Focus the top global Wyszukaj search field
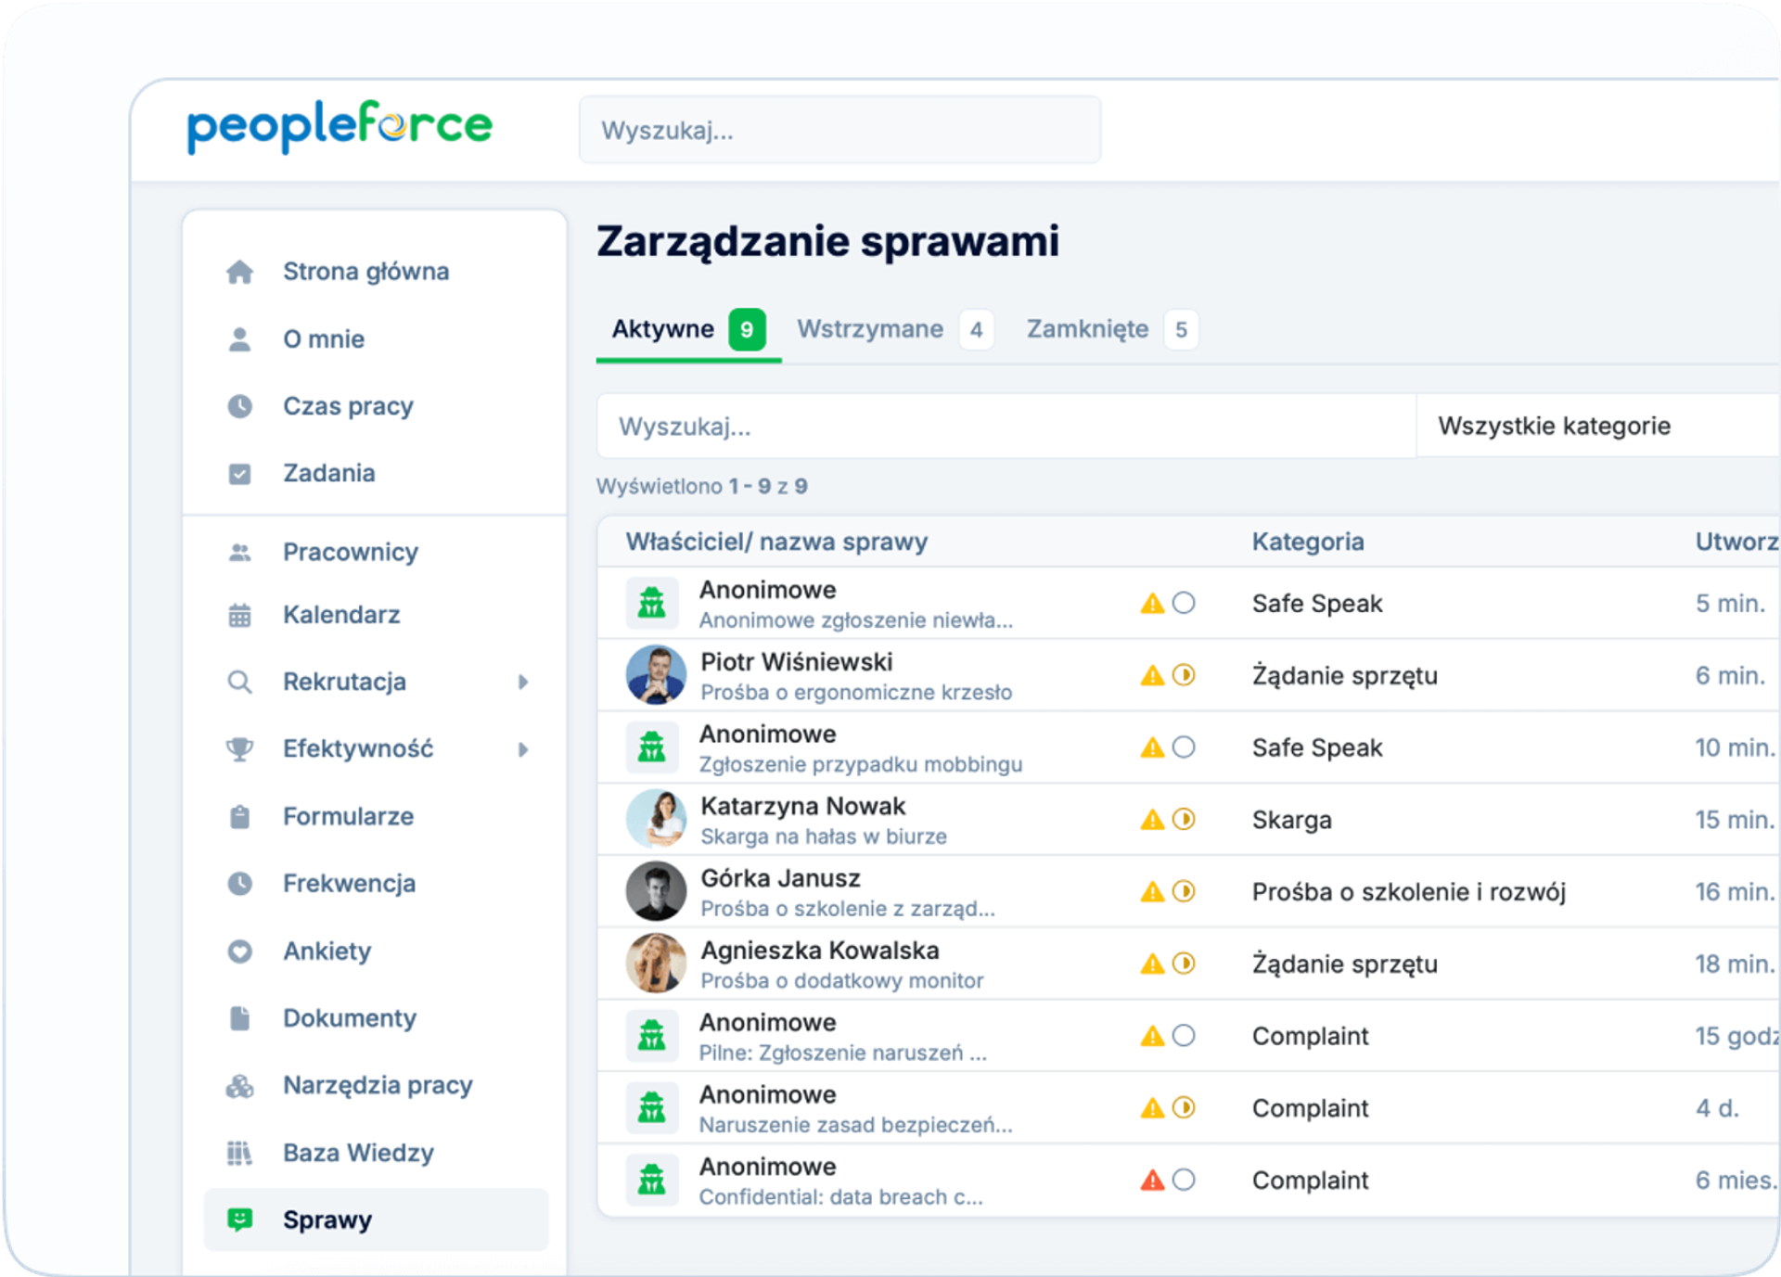 tap(839, 130)
